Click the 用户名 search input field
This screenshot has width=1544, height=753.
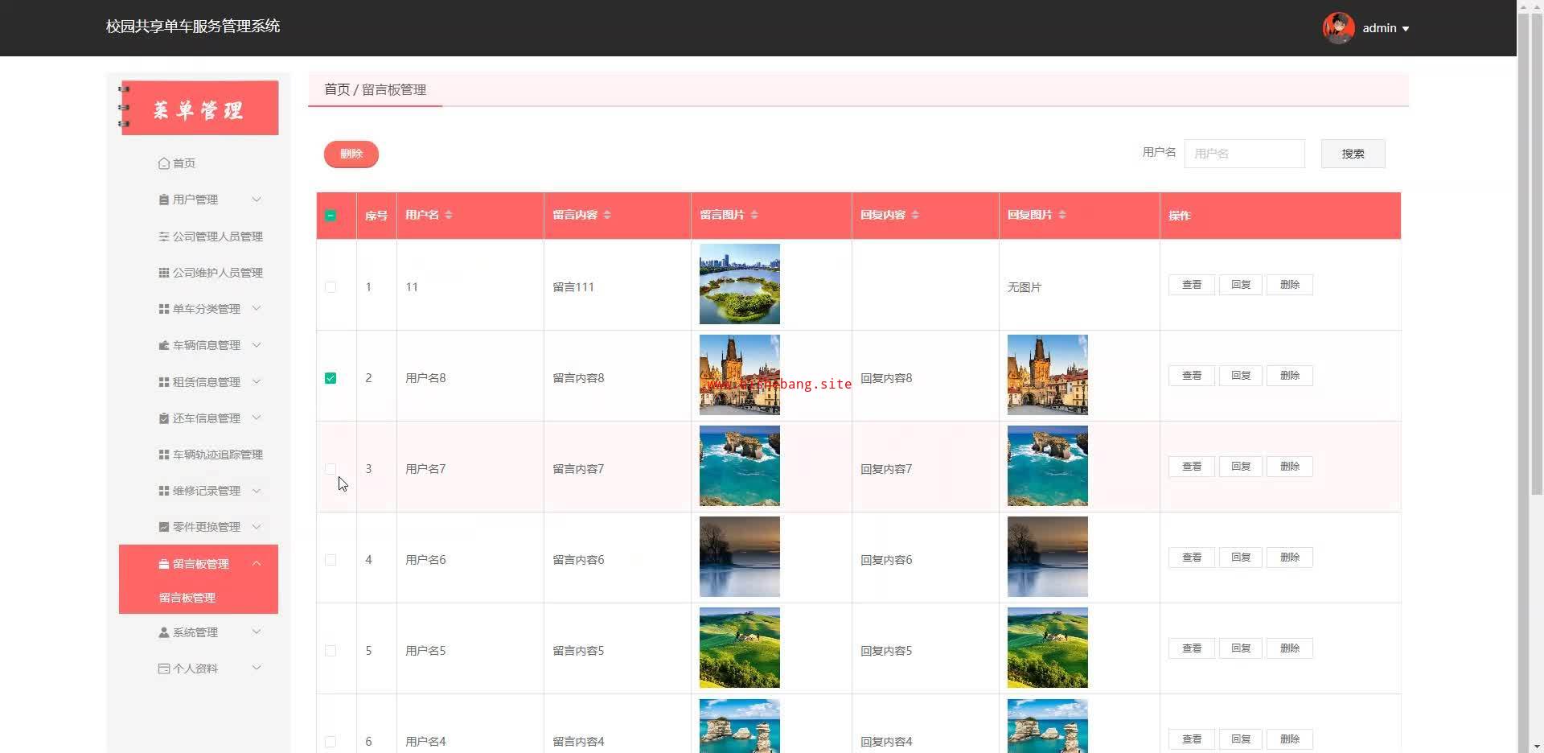(1244, 154)
